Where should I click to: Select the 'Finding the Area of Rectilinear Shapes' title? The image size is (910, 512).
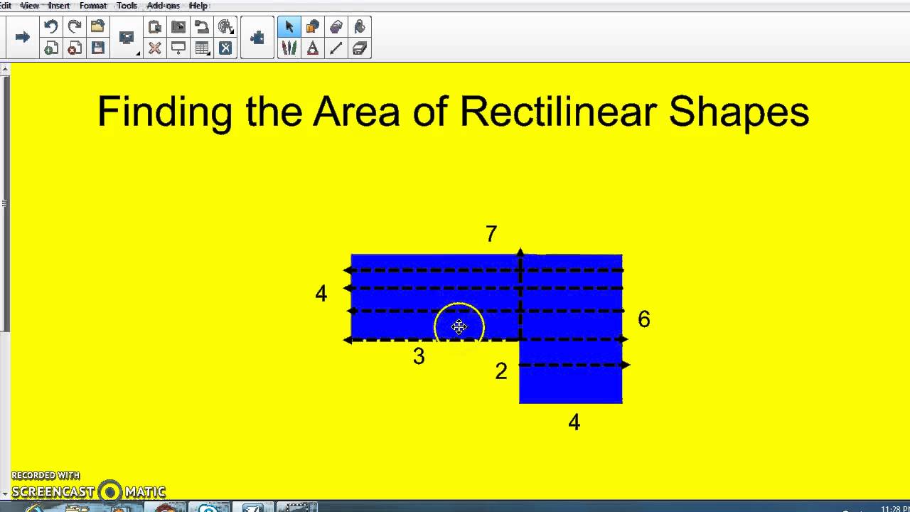pos(454,112)
